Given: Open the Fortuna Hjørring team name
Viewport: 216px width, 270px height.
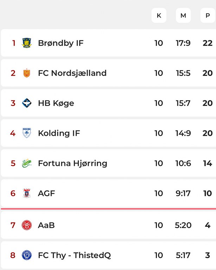Looking at the screenshot, I should [72, 163].
